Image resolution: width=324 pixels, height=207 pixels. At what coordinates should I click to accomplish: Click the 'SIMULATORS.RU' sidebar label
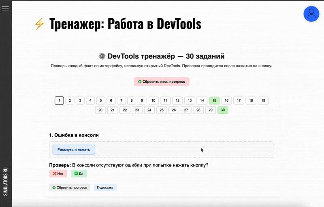(x=6, y=181)
